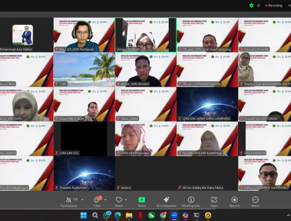Expand the Chat options arrow
Screen dimensions: 291x221
[x=105, y=199]
